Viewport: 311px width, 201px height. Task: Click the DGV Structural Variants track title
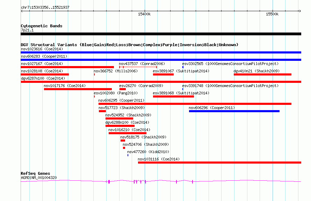coord(130,45)
